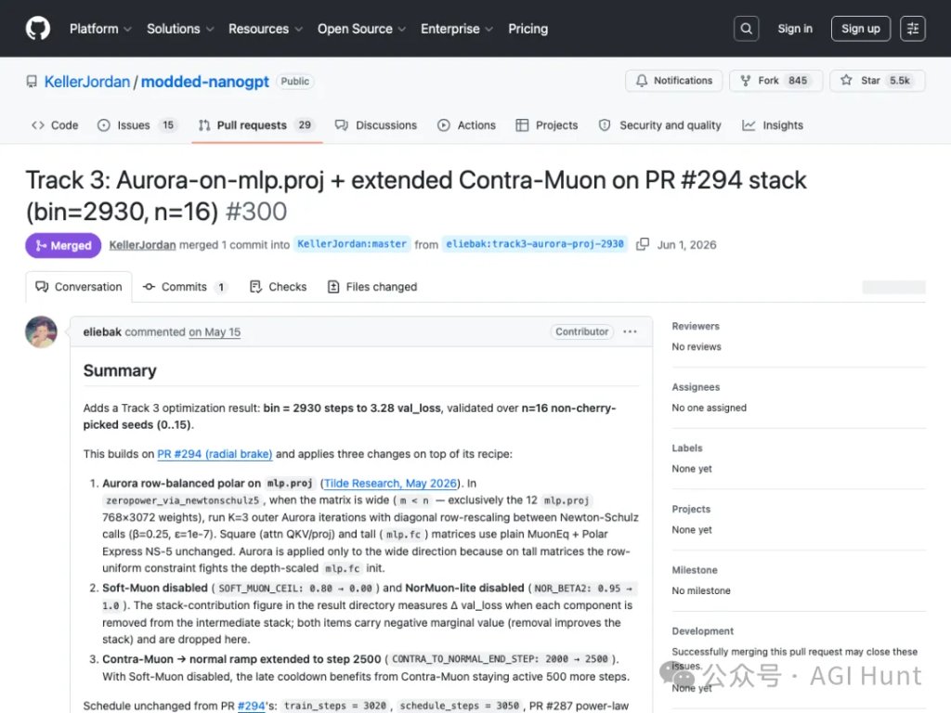Click the 'Jun 1, 2026' merge date
951x713 pixels.
click(x=686, y=244)
